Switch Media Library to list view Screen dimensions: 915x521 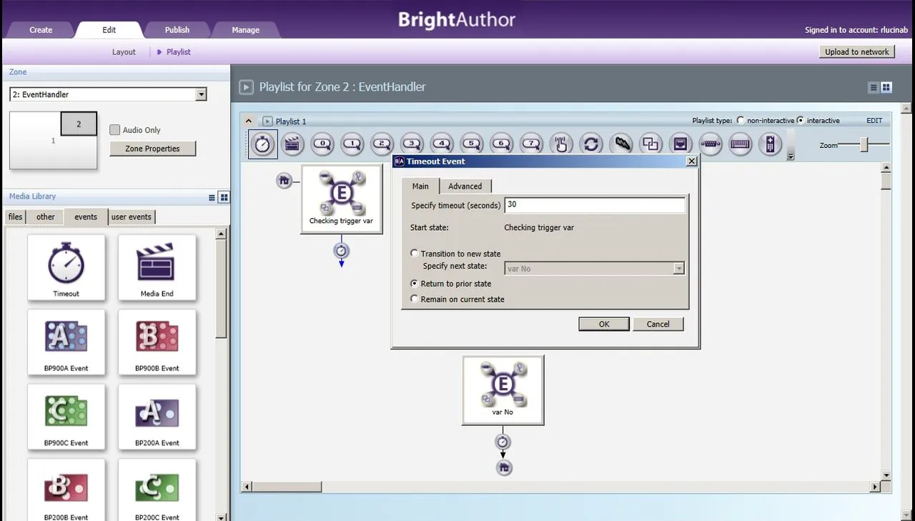point(212,197)
